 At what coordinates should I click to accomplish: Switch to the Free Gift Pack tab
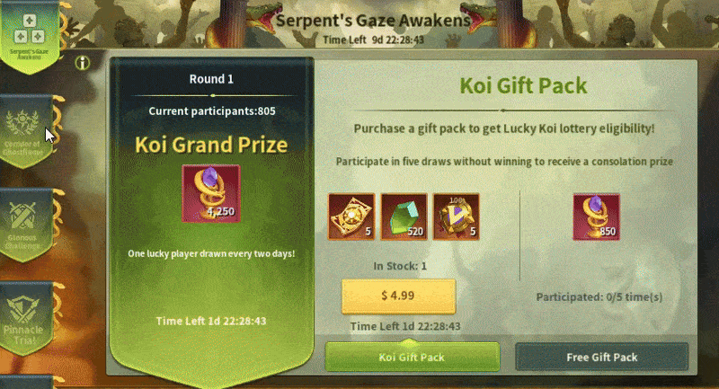(x=602, y=357)
